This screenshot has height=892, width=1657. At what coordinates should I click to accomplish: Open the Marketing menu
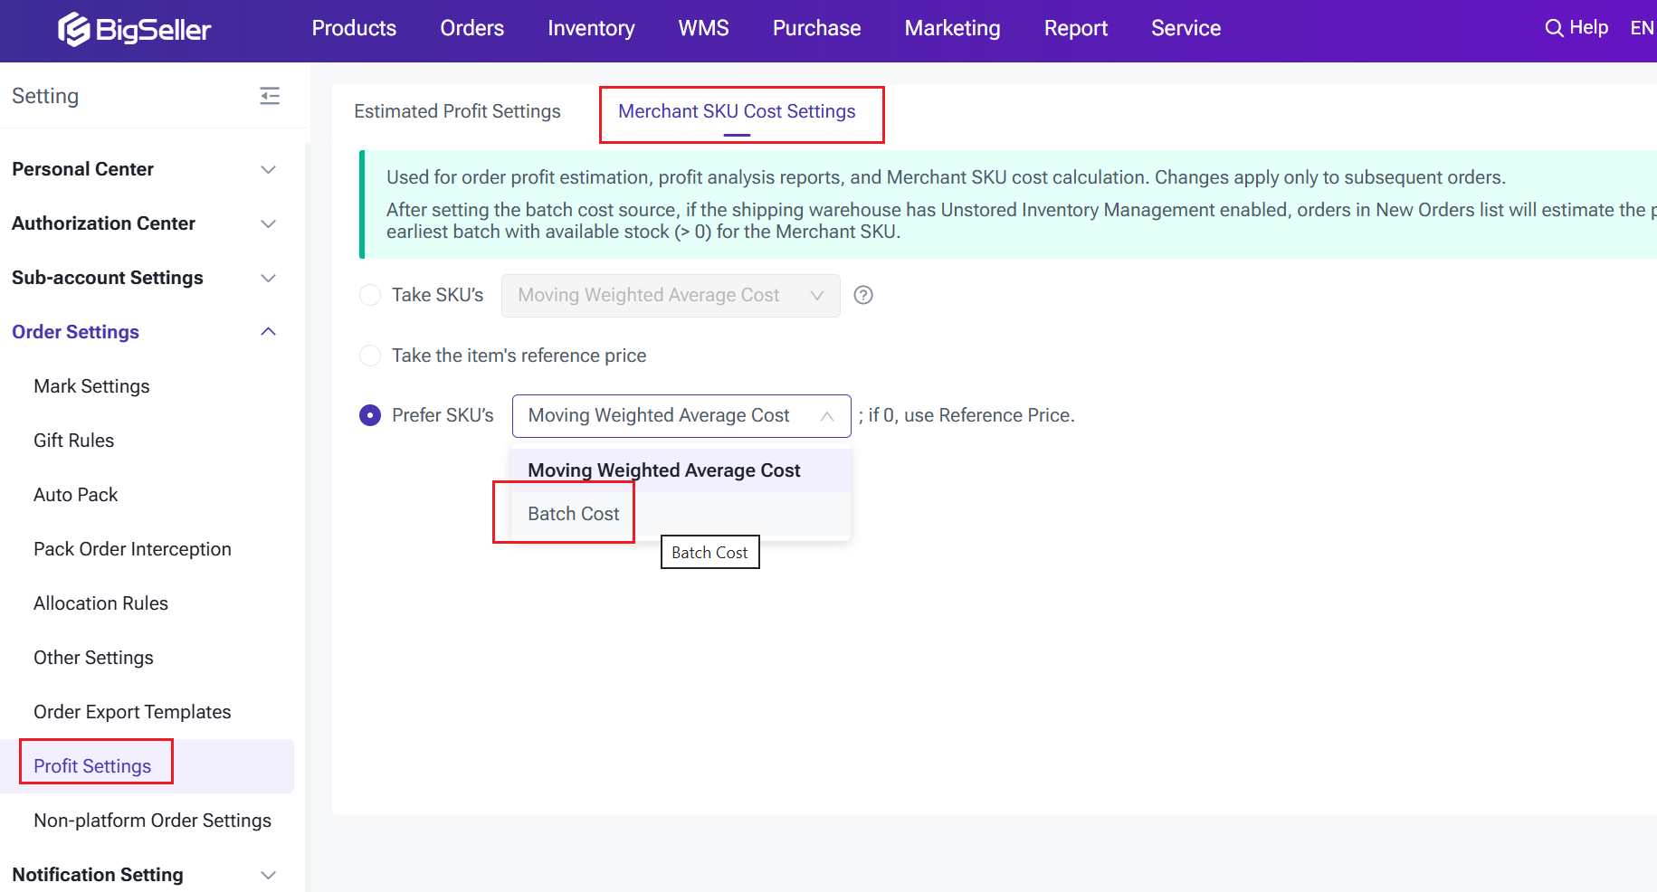click(x=952, y=29)
